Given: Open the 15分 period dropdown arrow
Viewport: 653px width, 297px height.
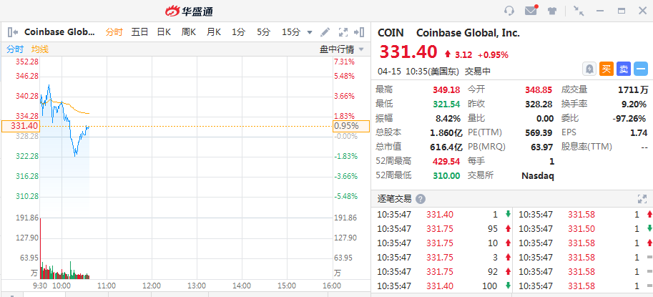Looking at the screenshot, I should tap(310, 32).
